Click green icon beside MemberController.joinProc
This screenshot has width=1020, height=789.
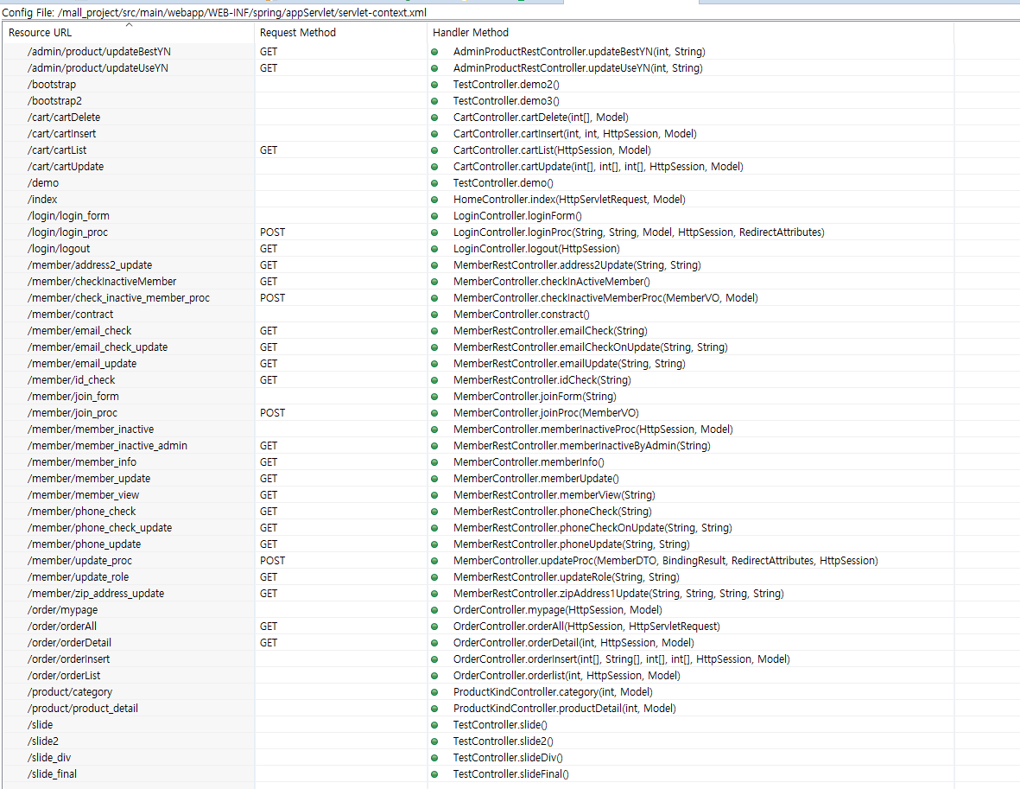click(x=434, y=413)
